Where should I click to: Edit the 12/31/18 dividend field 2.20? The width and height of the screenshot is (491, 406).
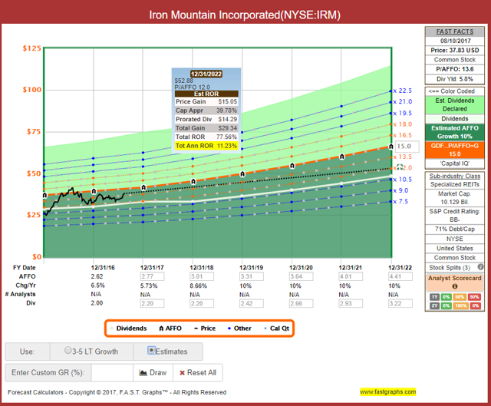(202, 304)
